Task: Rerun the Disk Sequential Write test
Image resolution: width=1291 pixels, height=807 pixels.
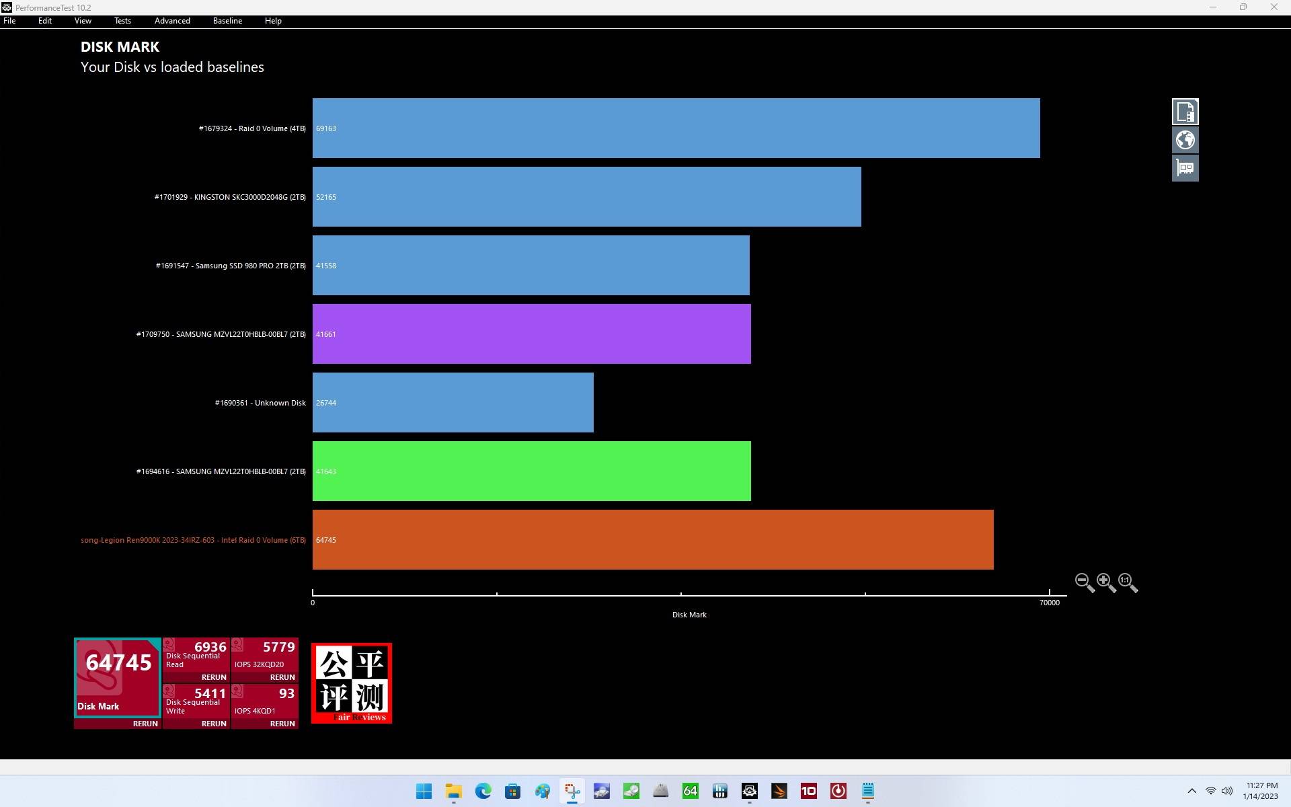Action: (x=214, y=724)
